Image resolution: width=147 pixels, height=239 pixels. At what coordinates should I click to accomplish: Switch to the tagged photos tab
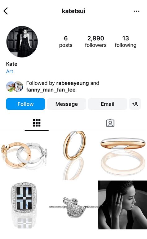(x=110, y=123)
